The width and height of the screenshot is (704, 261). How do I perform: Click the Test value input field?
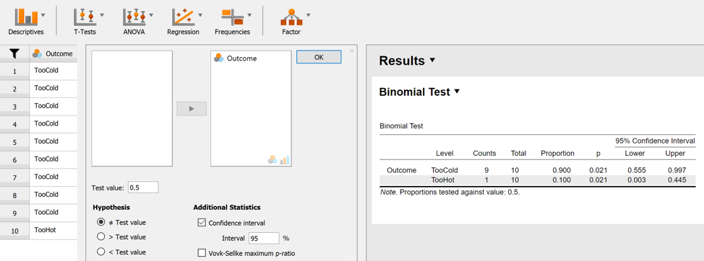coord(143,187)
